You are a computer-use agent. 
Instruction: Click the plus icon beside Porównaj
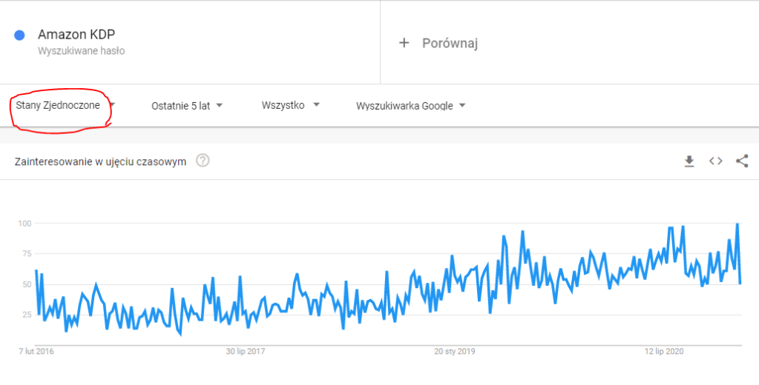click(x=404, y=43)
